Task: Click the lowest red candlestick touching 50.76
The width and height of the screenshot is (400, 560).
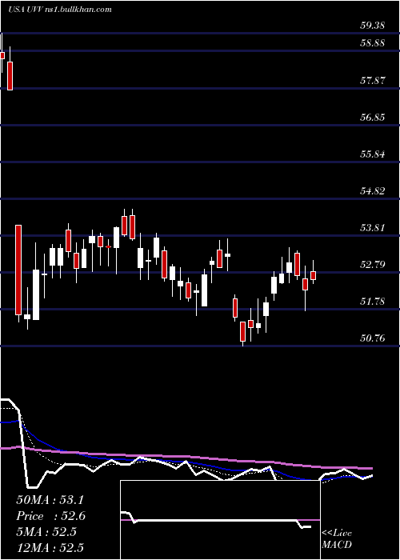Action: click(243, 331)
